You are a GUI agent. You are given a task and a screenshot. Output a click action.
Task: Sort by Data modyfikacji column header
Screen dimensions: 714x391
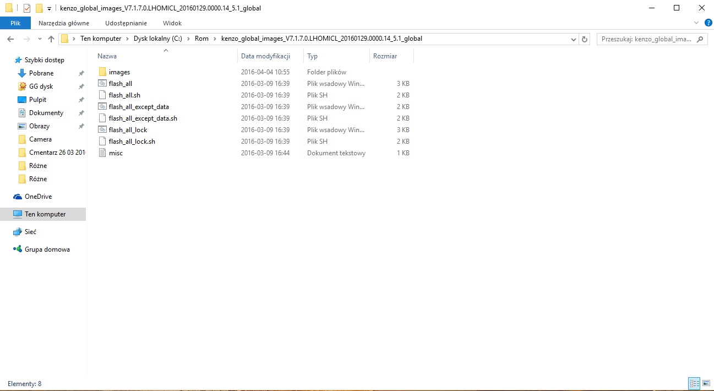tap(265, 56)
